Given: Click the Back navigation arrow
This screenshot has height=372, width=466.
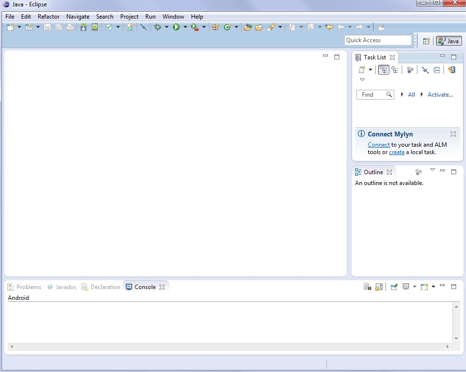Looking at the screenshot, I should [341, 27].
